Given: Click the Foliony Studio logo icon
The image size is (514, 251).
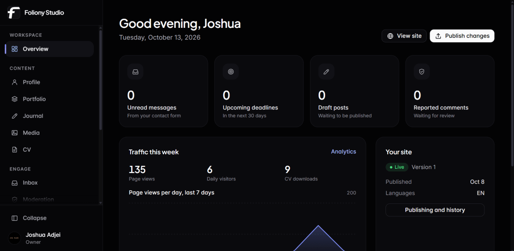Looking at the screenshot, I should [14, 13].
